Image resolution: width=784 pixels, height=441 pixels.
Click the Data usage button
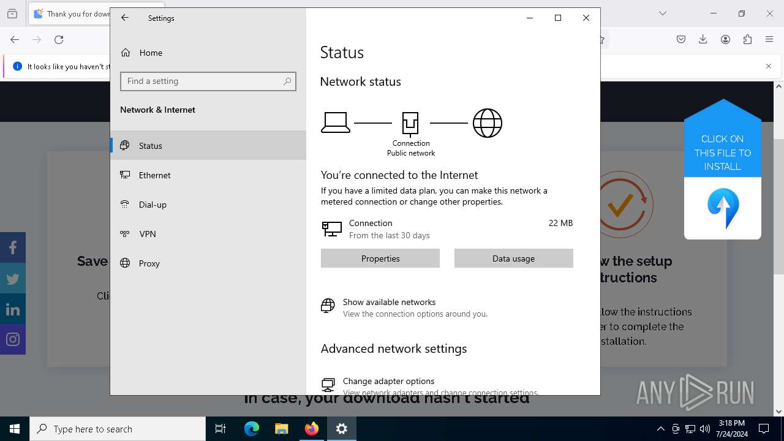point(514,258)
